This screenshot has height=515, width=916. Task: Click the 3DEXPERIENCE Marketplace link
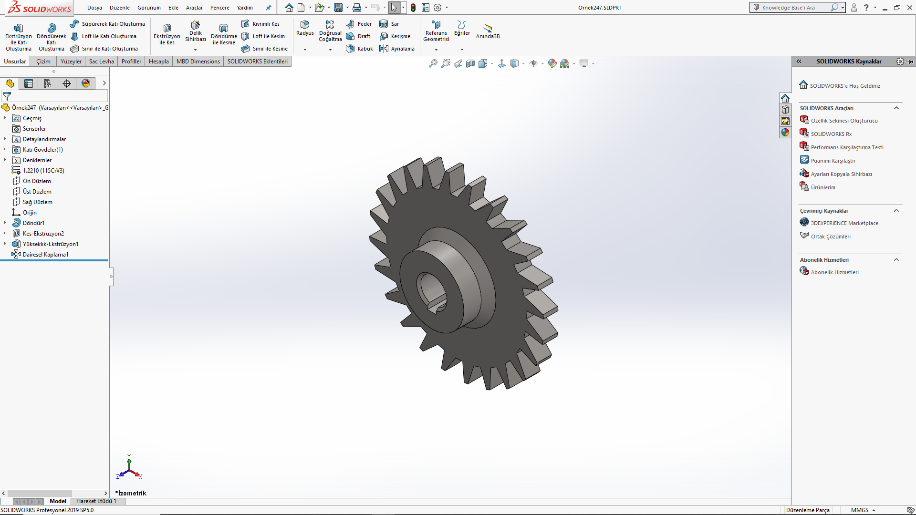(x=844, y=223)
